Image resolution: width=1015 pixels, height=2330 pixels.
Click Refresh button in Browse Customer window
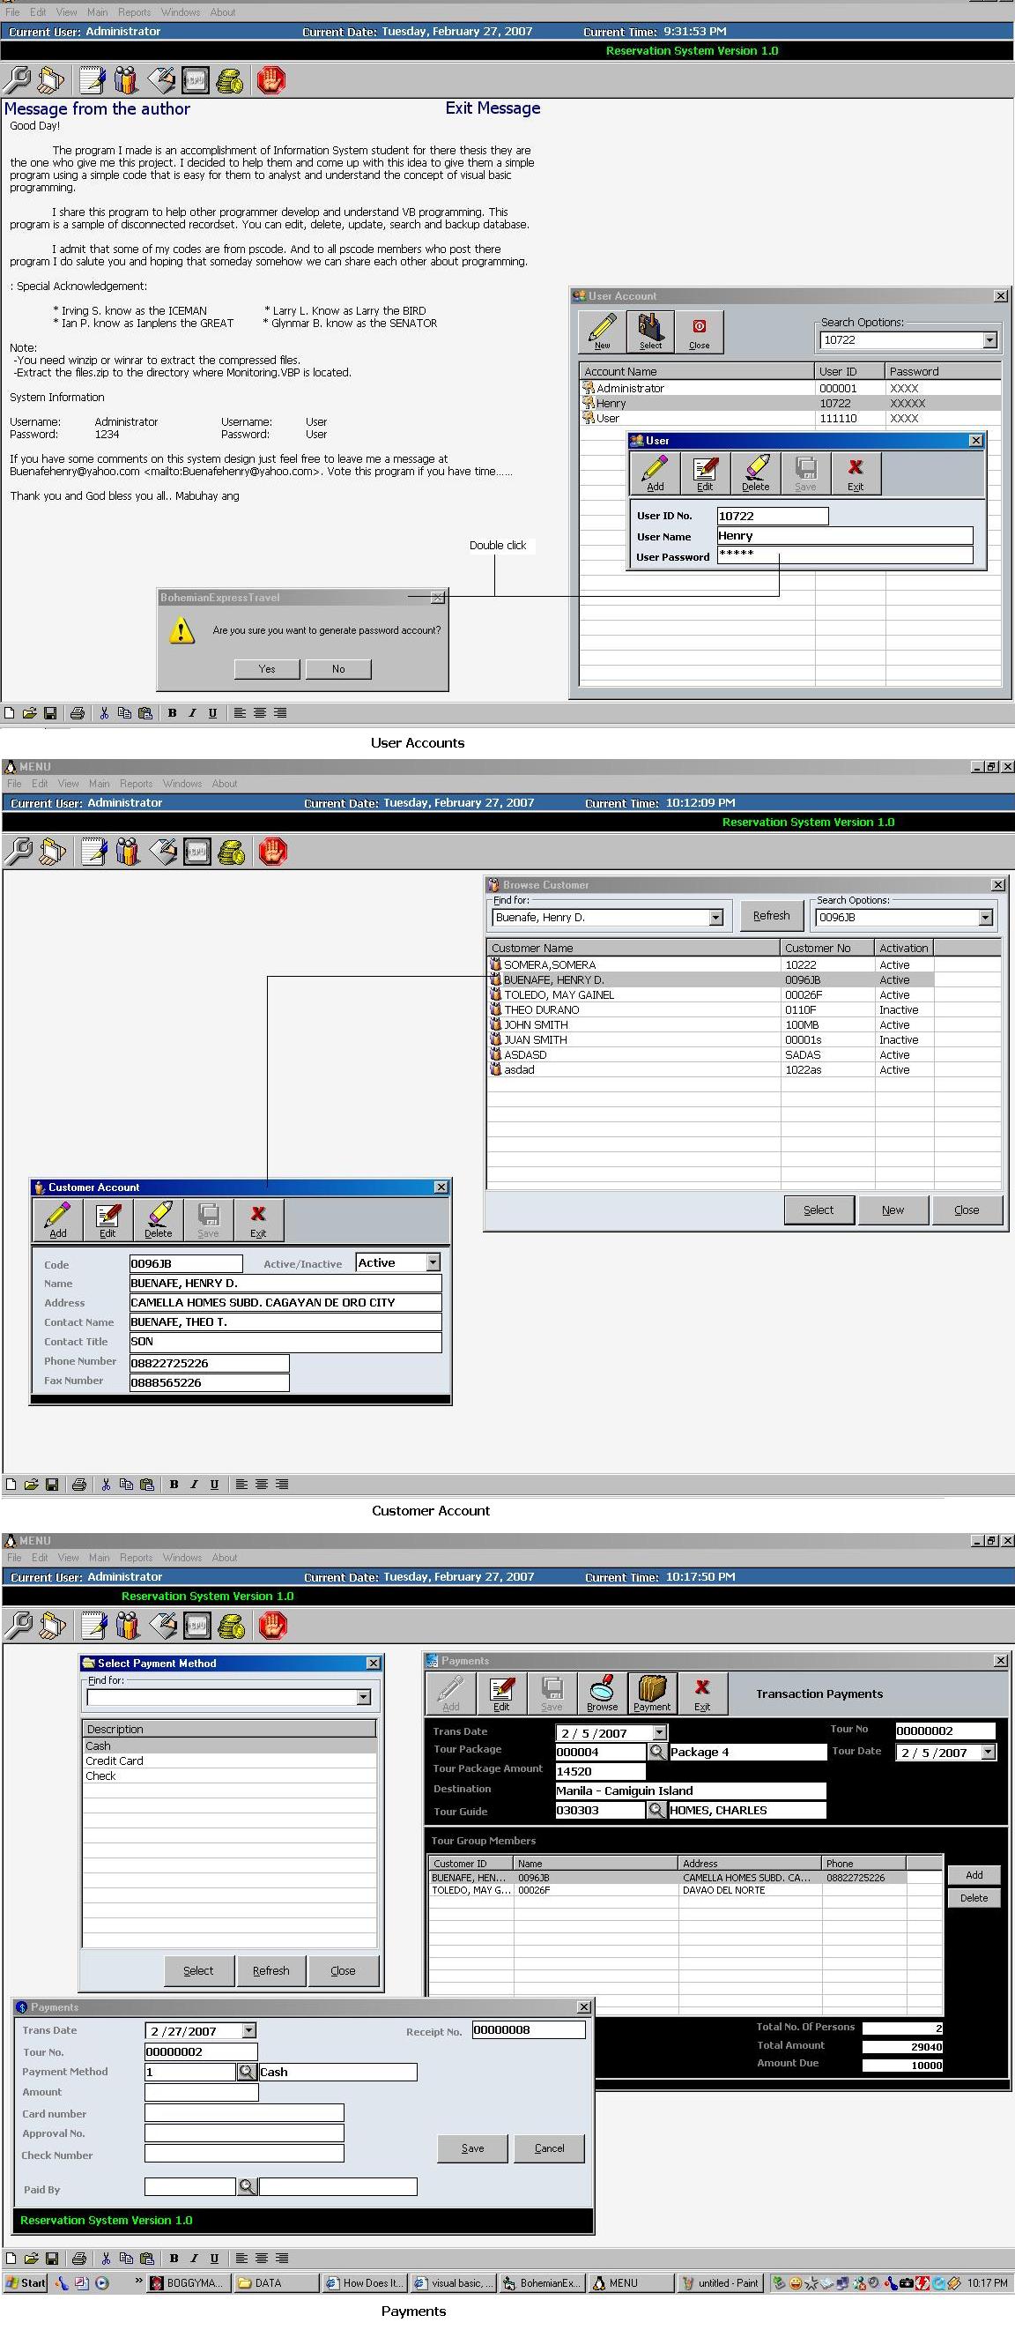coord(771,915)
